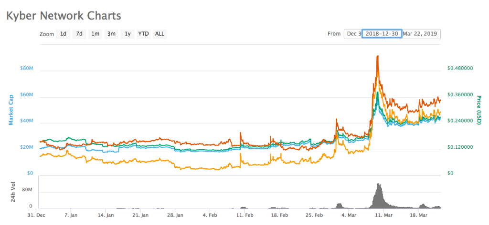The height and width of the screenshot is (225, 489).
Task: Zoom chart to 1y
Action: pyautogui.click(x=128, y=34)
